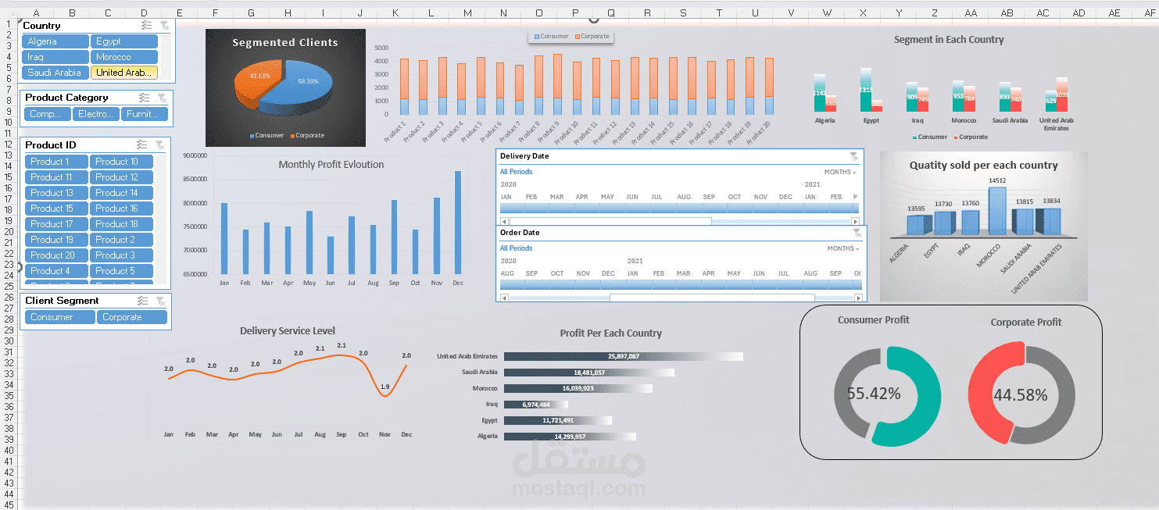Enable multi-select on the Product Category slicer

click(144, 97)
